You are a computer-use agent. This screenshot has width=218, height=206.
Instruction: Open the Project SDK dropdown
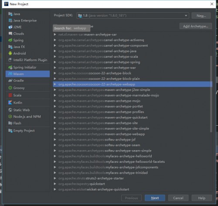point(133,15)
